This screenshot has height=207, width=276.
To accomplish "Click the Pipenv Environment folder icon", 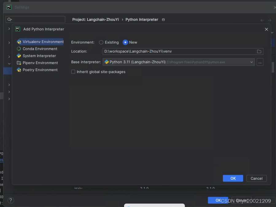I will 19,63.
